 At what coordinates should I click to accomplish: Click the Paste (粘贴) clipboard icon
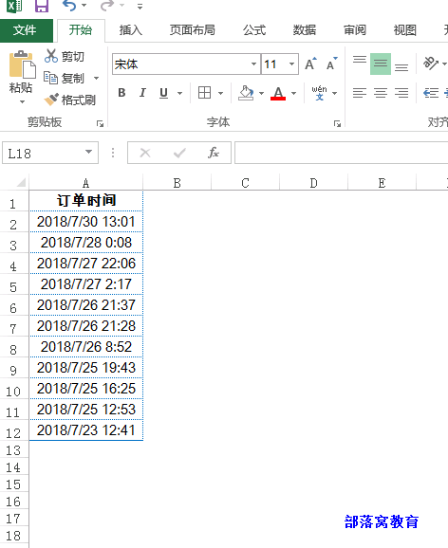click(x=22, y=65)
